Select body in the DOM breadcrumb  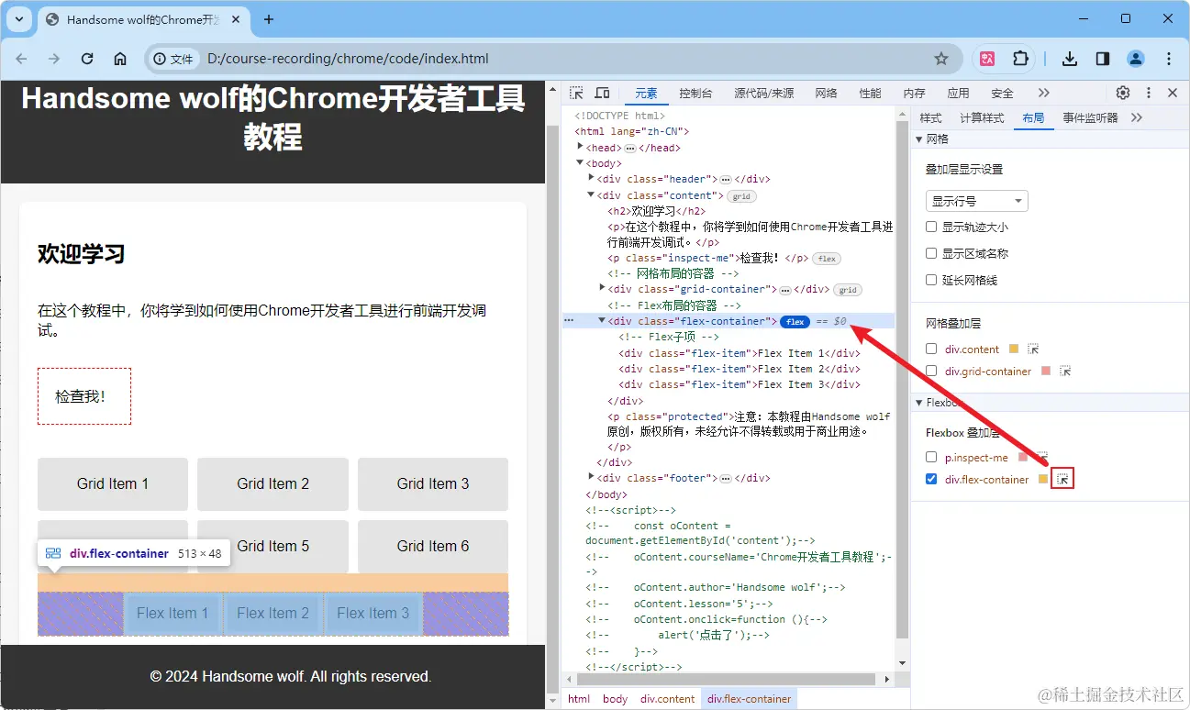pyautogui.click(x=615, y=699)
